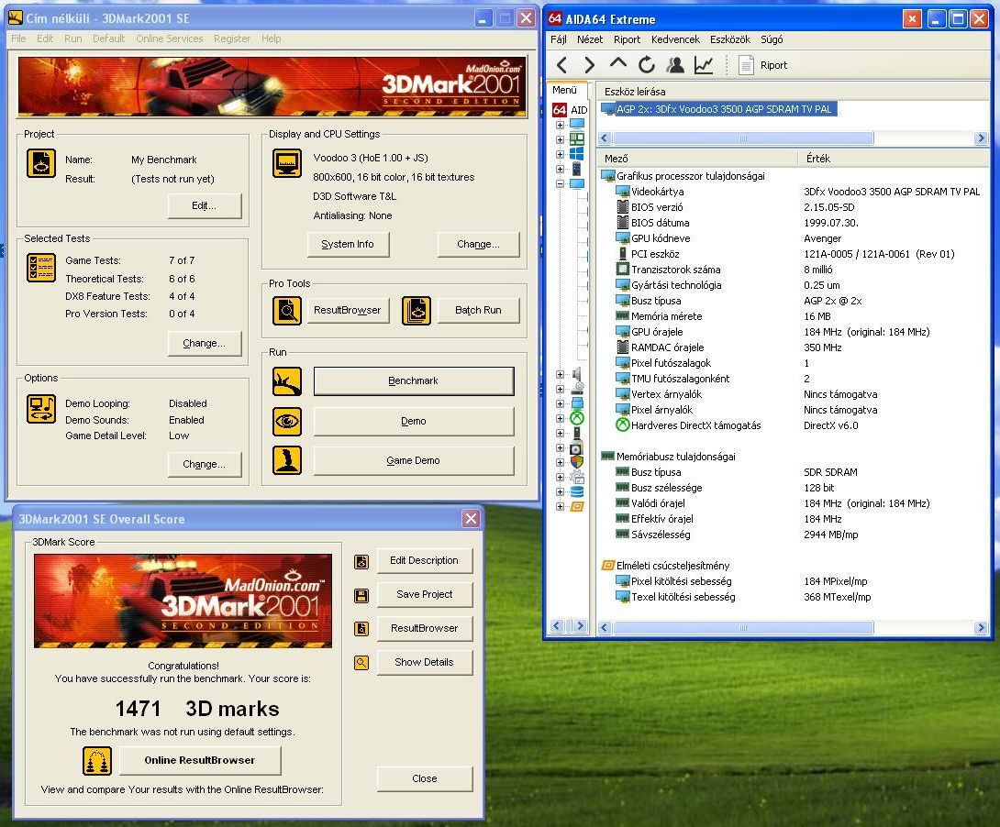Click the Riport toolbar button

[x=763, y=65]
